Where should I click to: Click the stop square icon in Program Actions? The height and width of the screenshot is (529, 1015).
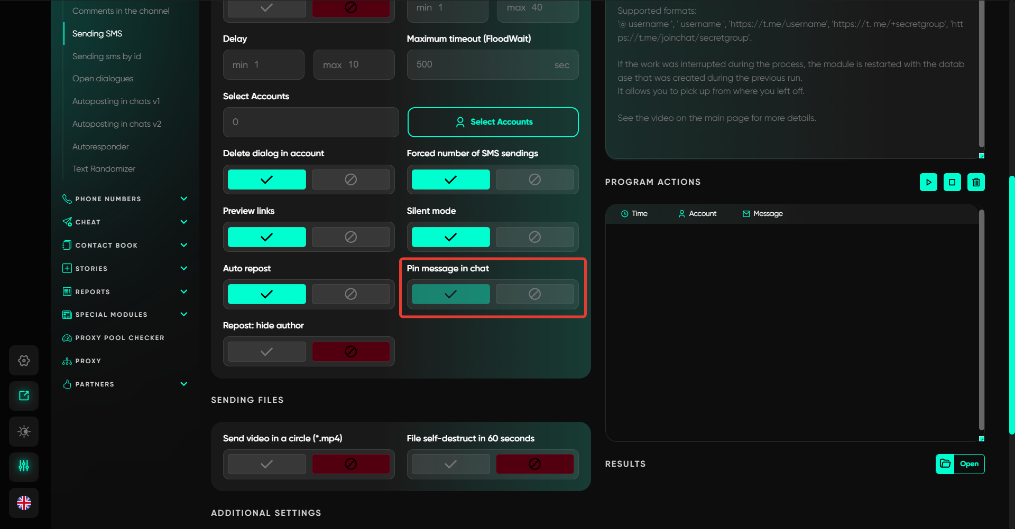952,182
